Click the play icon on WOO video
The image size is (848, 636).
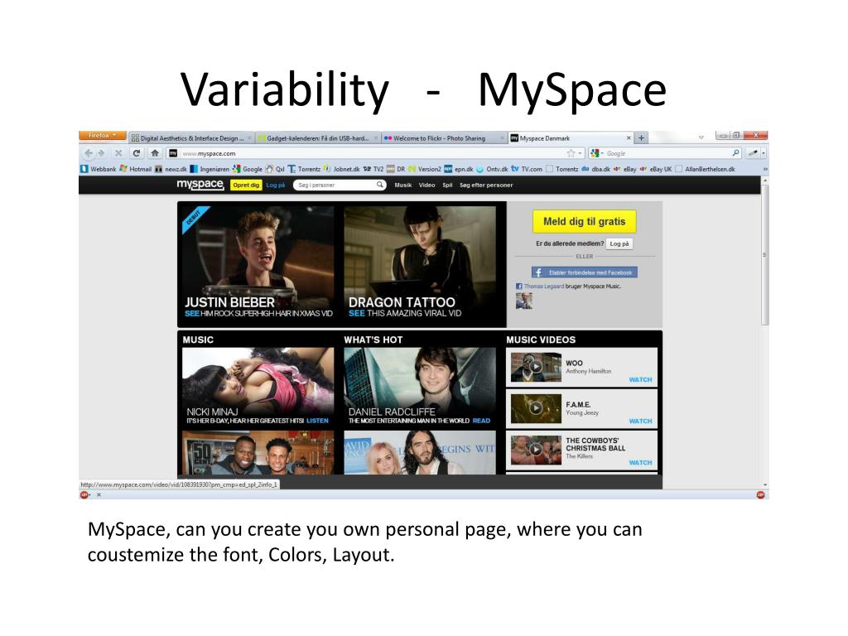pos(536,367)
